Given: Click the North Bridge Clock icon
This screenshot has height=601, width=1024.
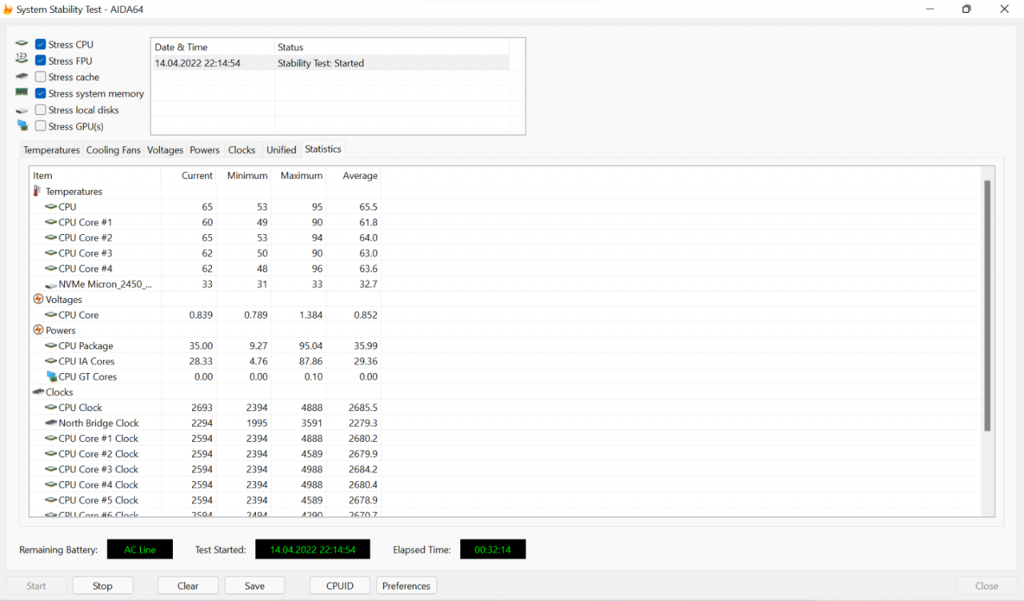Looking at the screenshot, I should [51, 424].
